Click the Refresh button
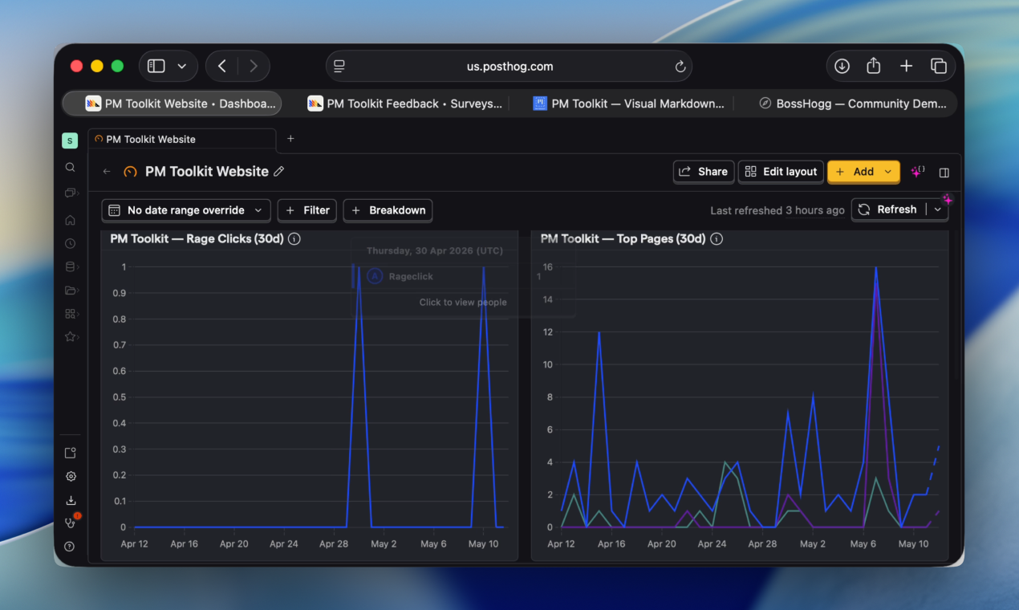Screen dimensions: 1019x610 887,209
